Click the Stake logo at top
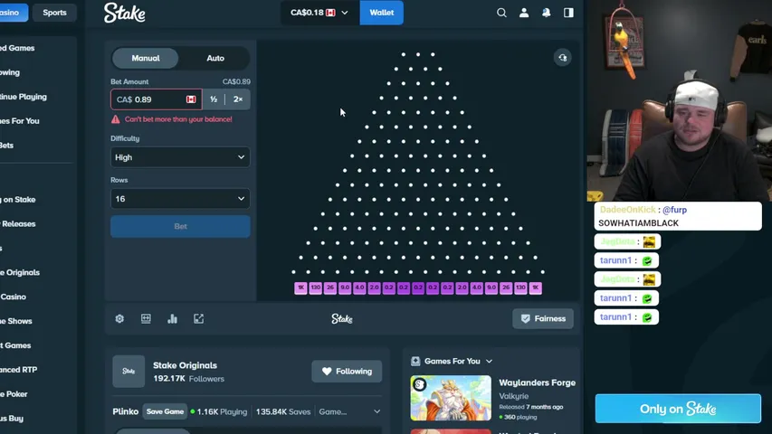Screen dimensions: 772x434 (x=125, y=13)
